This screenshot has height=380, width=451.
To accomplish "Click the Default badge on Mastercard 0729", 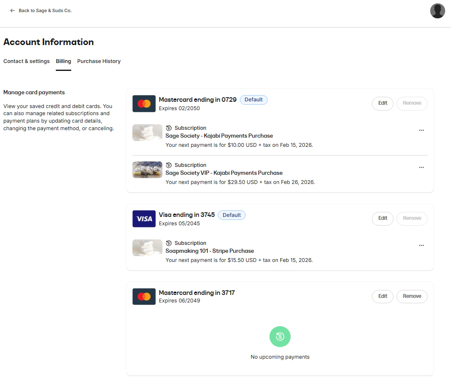I will 253,100.
